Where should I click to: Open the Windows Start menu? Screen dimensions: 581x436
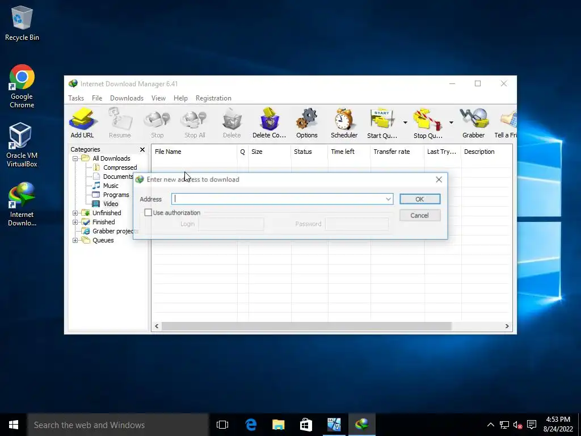(14, 425)
